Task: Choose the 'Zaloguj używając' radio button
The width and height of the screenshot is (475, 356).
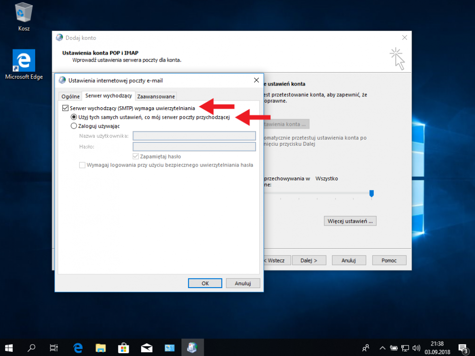Action: [x=74, y=126]
